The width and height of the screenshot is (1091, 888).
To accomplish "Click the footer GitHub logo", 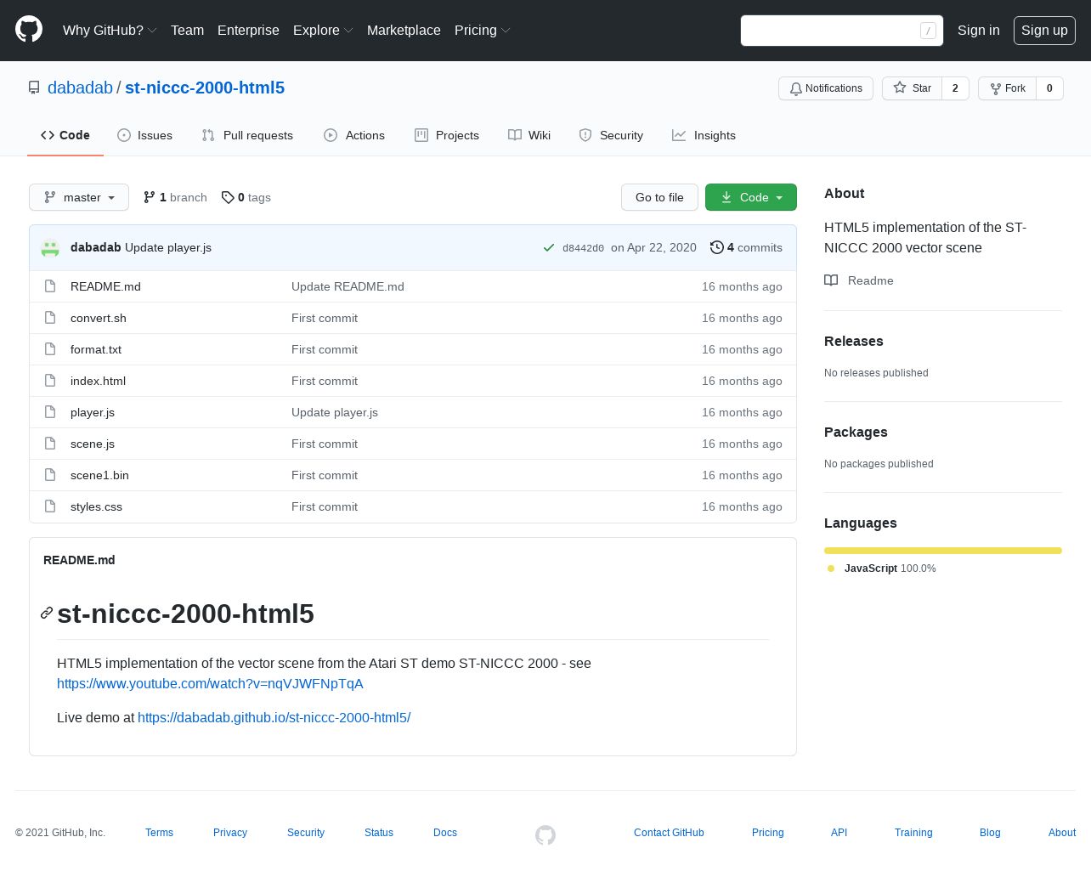I will tap(545, 835).
